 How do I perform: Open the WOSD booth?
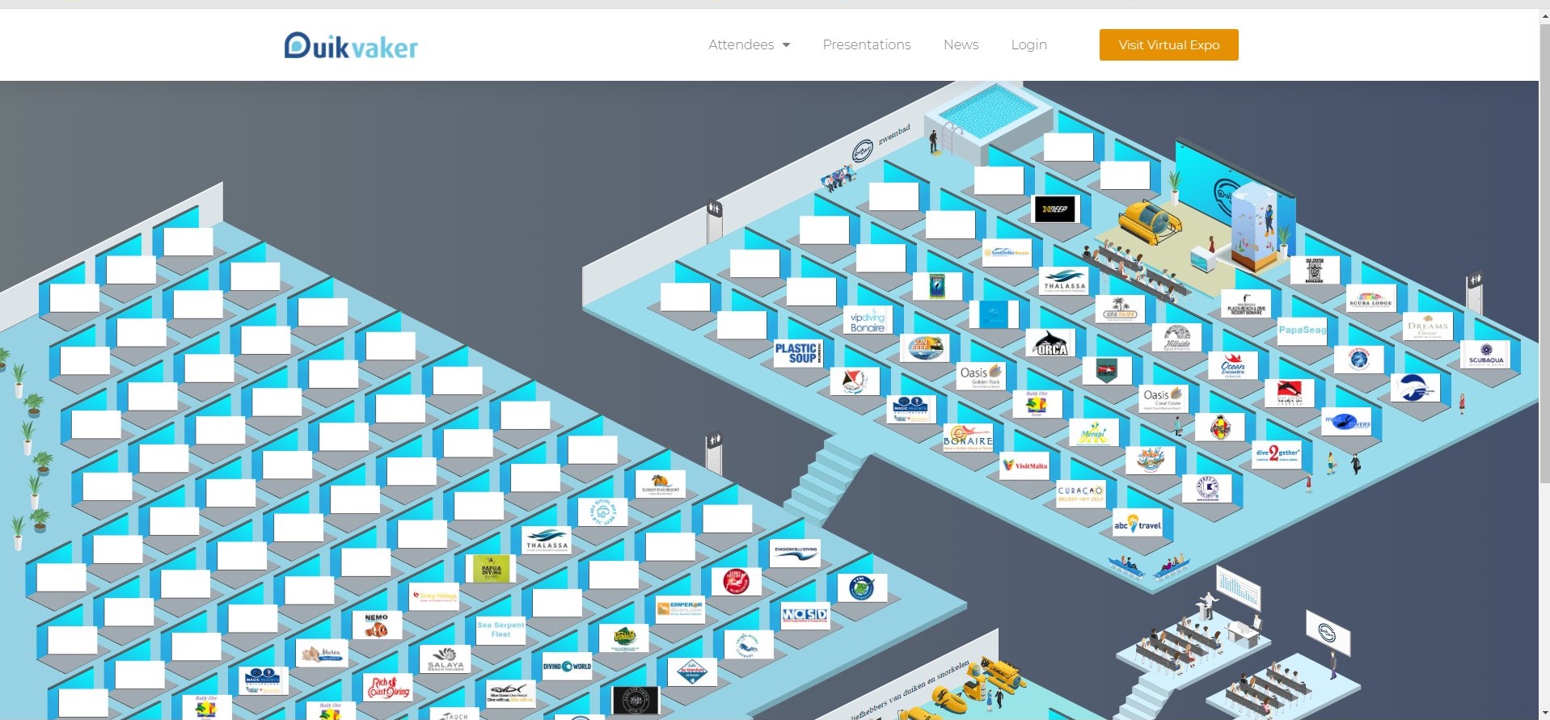(x=805, y=615)
